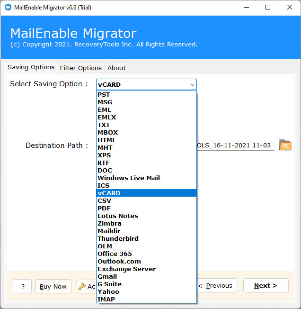
Task: Choose PST from the saving options list
Action: click(146, 95)
